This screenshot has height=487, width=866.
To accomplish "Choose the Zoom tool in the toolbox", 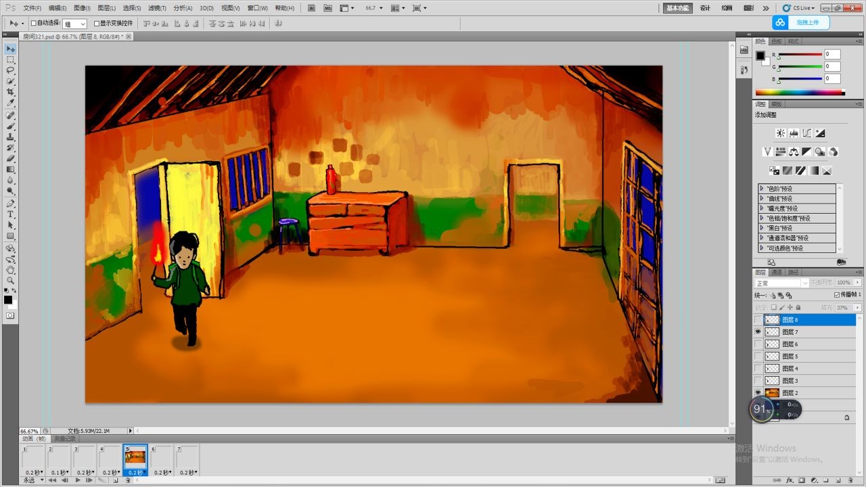I will (x=11, y=280).
